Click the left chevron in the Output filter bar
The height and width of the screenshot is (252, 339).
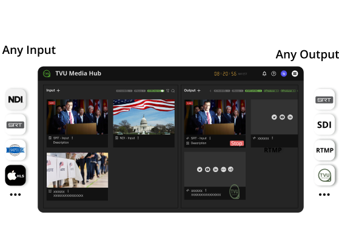click(x=210, y=91)
